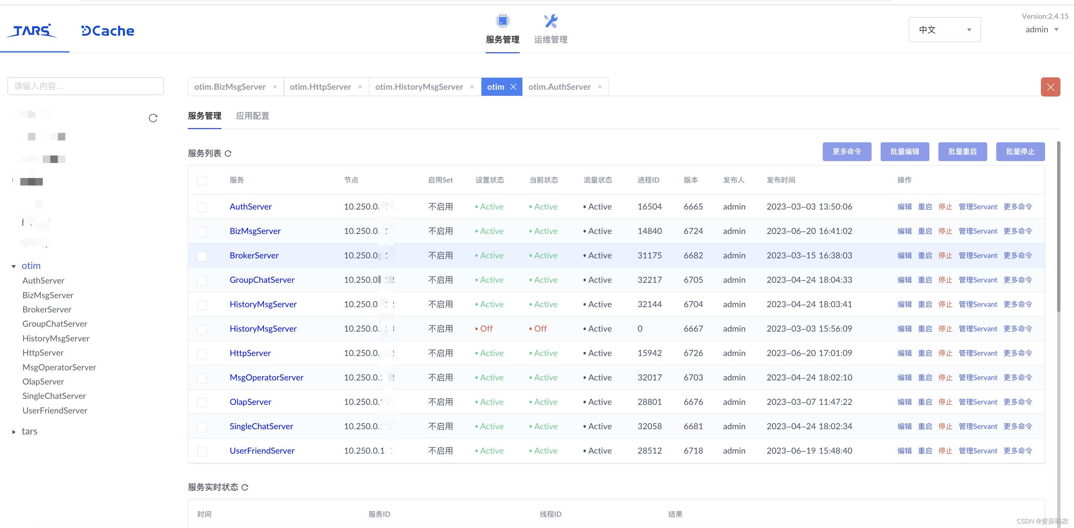Close the otim.HttpServer tab
This screenshot has height=528, width=1074.
[360, 87]
